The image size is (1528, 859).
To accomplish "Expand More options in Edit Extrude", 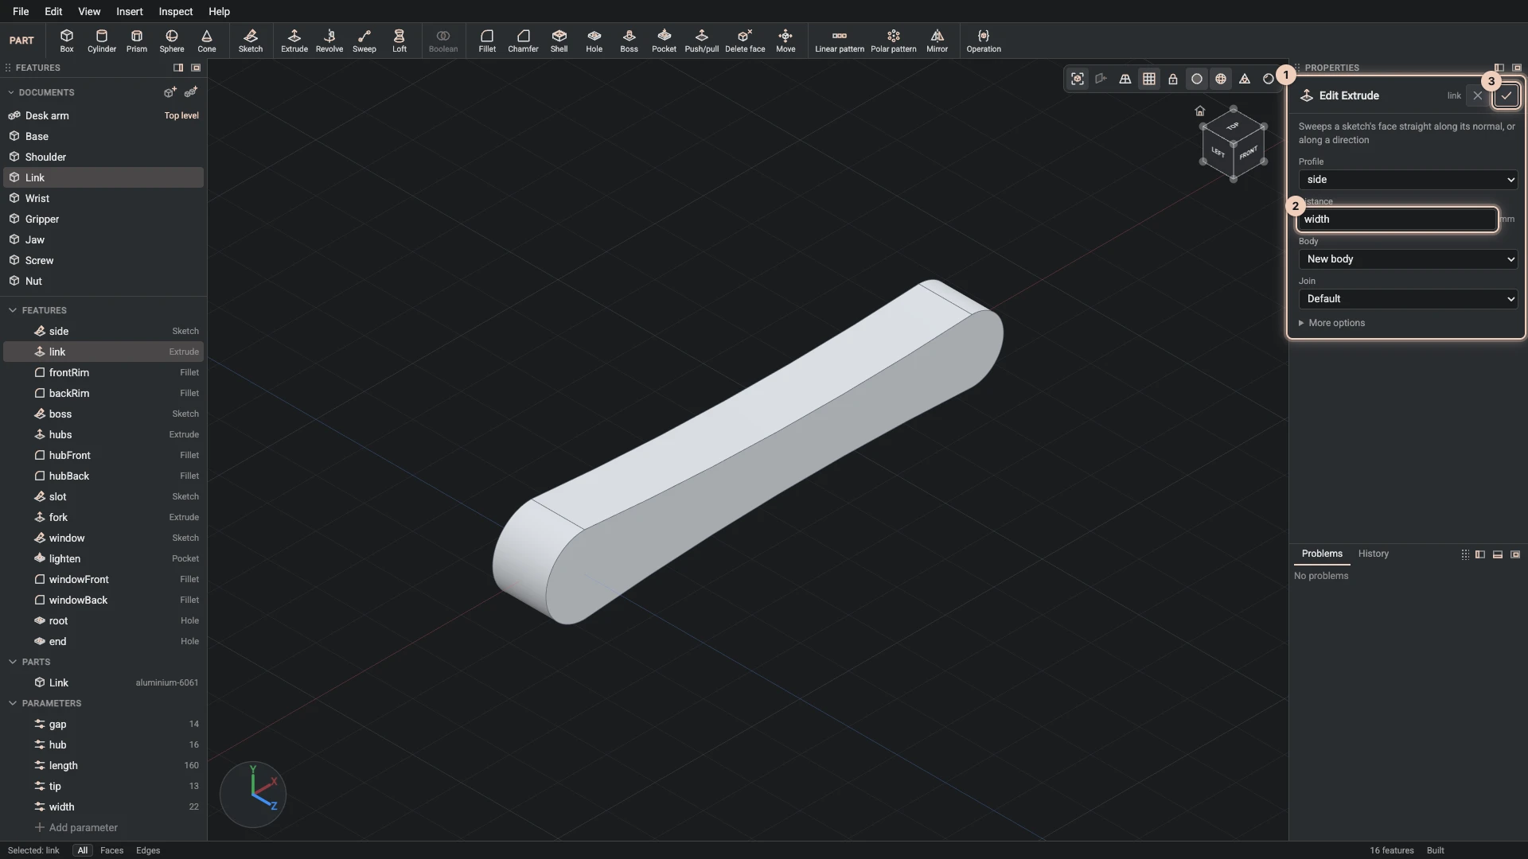I will coord(1331,323).
